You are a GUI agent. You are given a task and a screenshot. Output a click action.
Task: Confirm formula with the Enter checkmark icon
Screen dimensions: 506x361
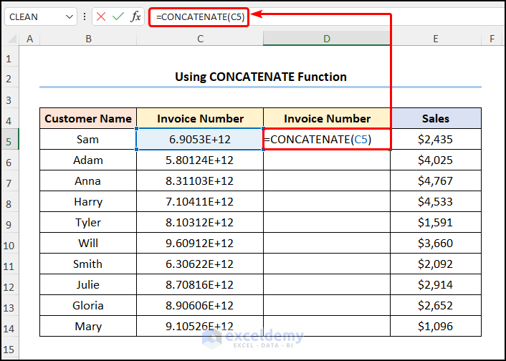118,16
